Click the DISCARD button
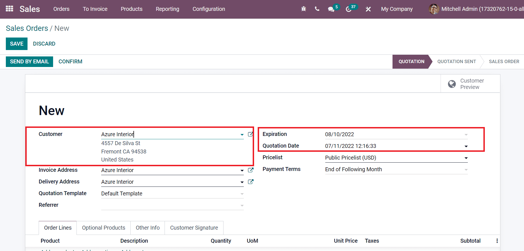Viewport: 524px width, 251px height. click(x=44, y=44)
